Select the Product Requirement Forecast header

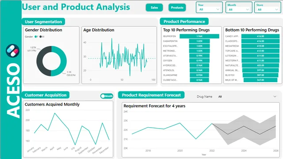[151, 95]
